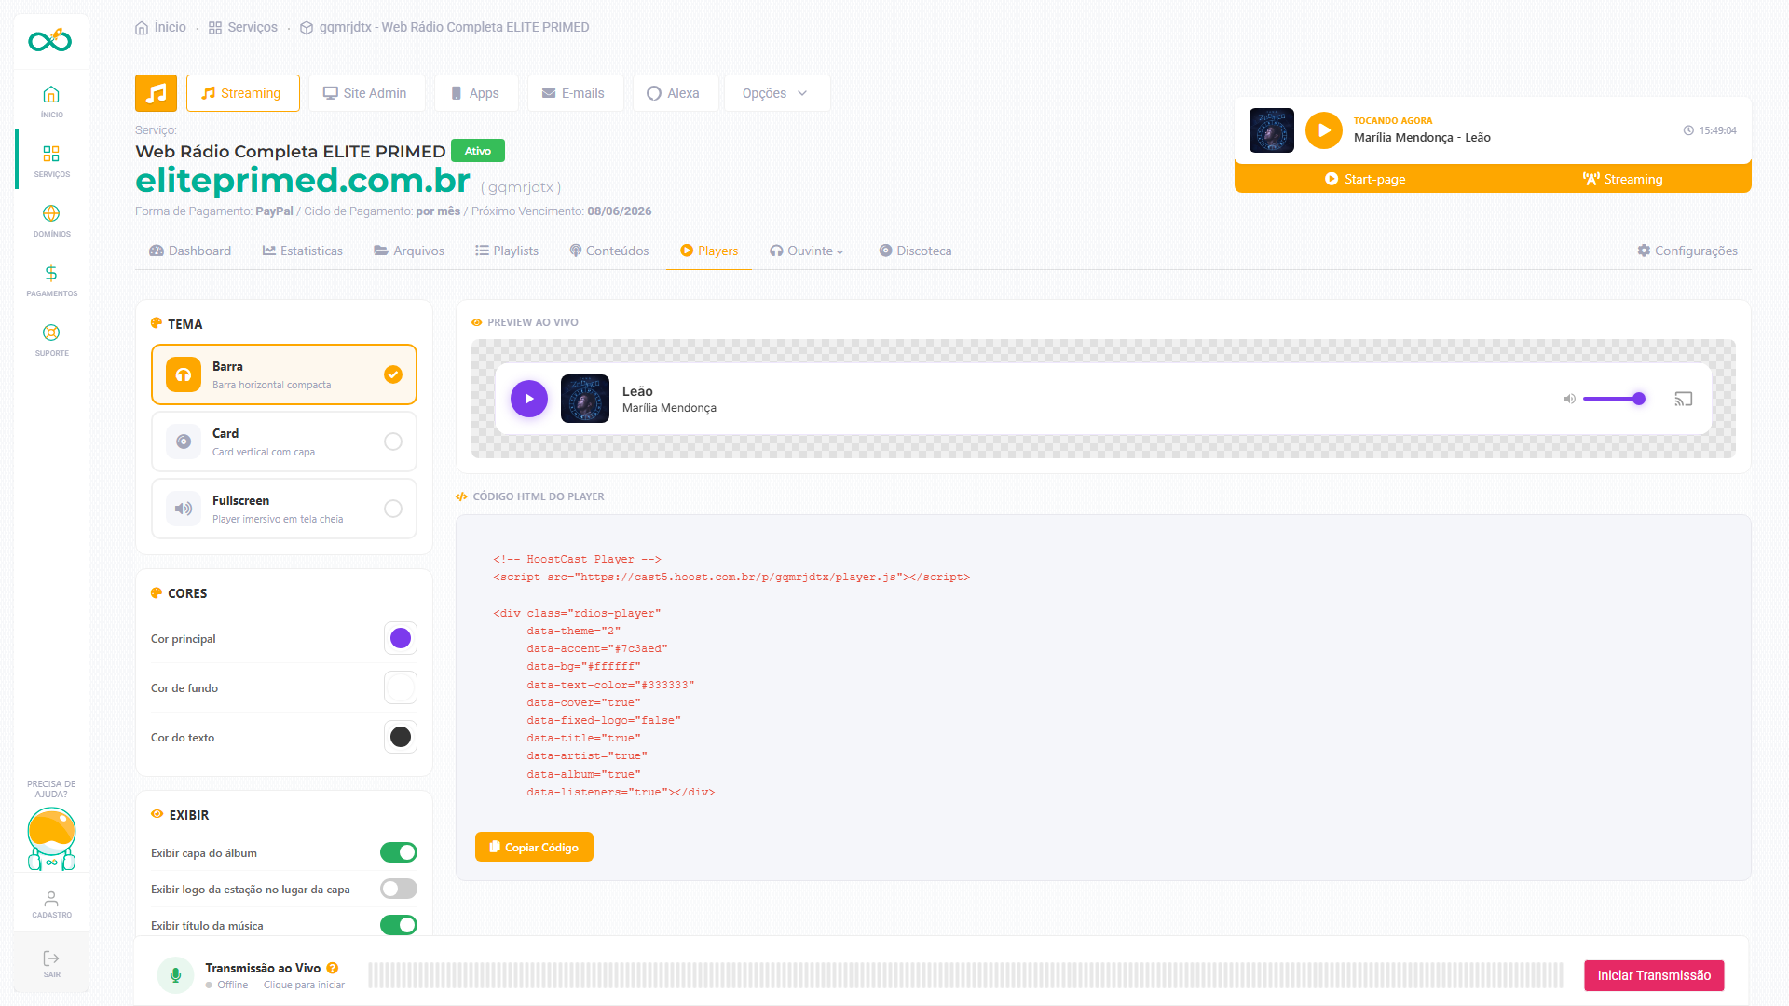
Task: Click the Leão album art in preview
Action: (585, 399)
